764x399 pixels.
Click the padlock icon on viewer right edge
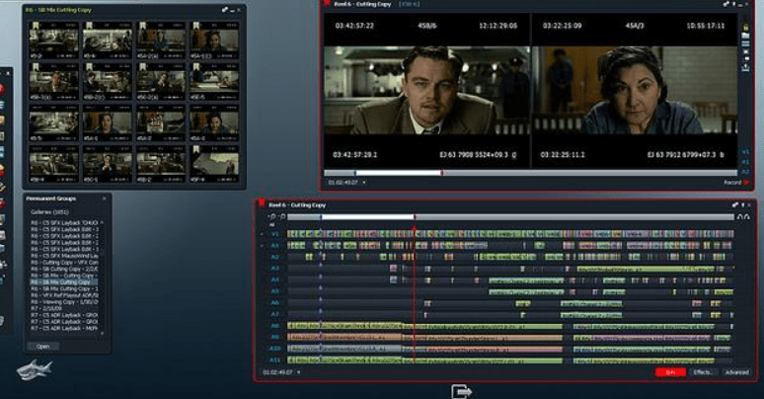tap(745, 28)
